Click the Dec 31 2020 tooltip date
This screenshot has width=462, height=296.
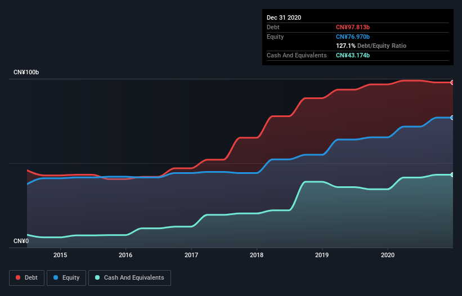284,17
